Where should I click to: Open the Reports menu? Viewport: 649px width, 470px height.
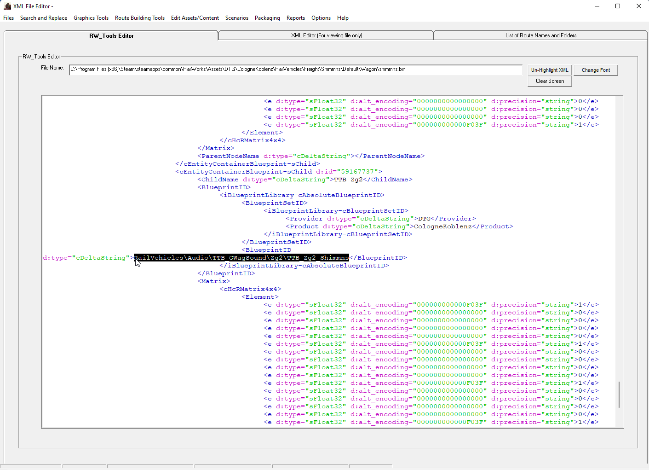pos(296,18)
